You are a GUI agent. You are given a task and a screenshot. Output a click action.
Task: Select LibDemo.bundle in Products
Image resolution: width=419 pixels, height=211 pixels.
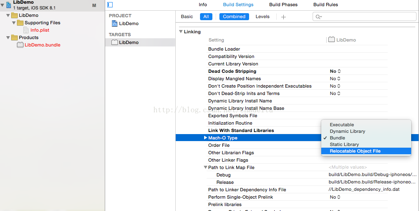(42, 45)
